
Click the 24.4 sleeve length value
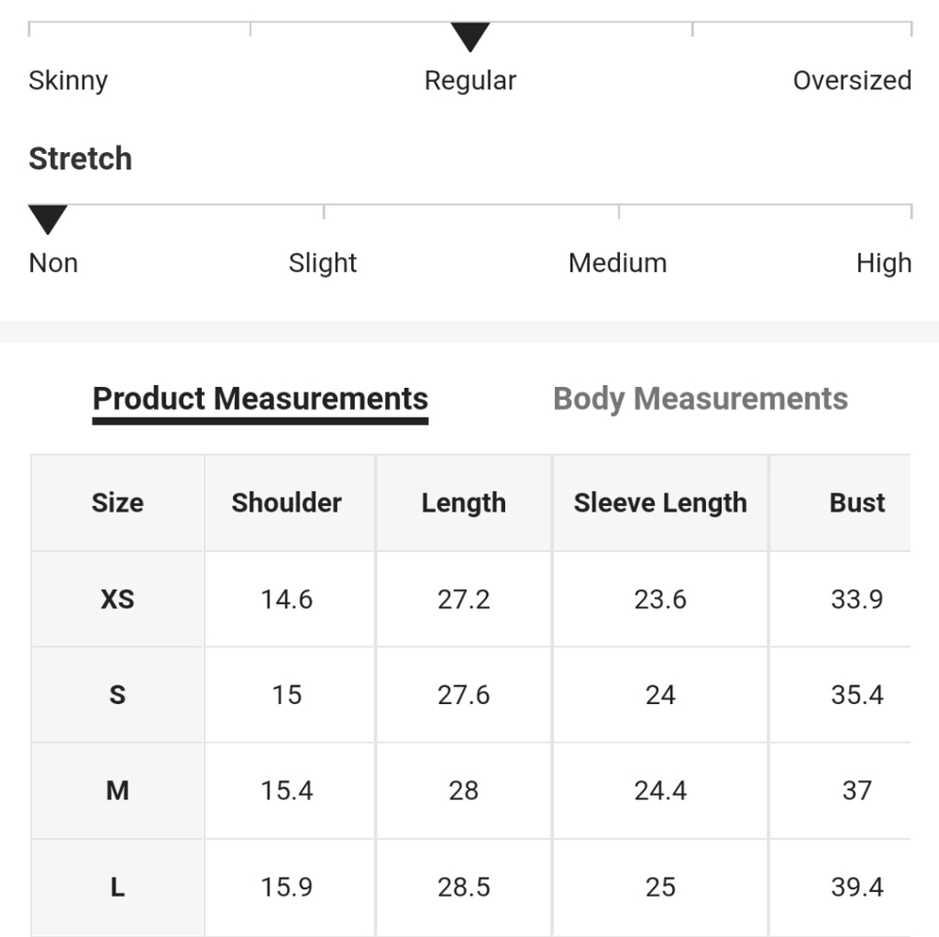pos(660,791)
